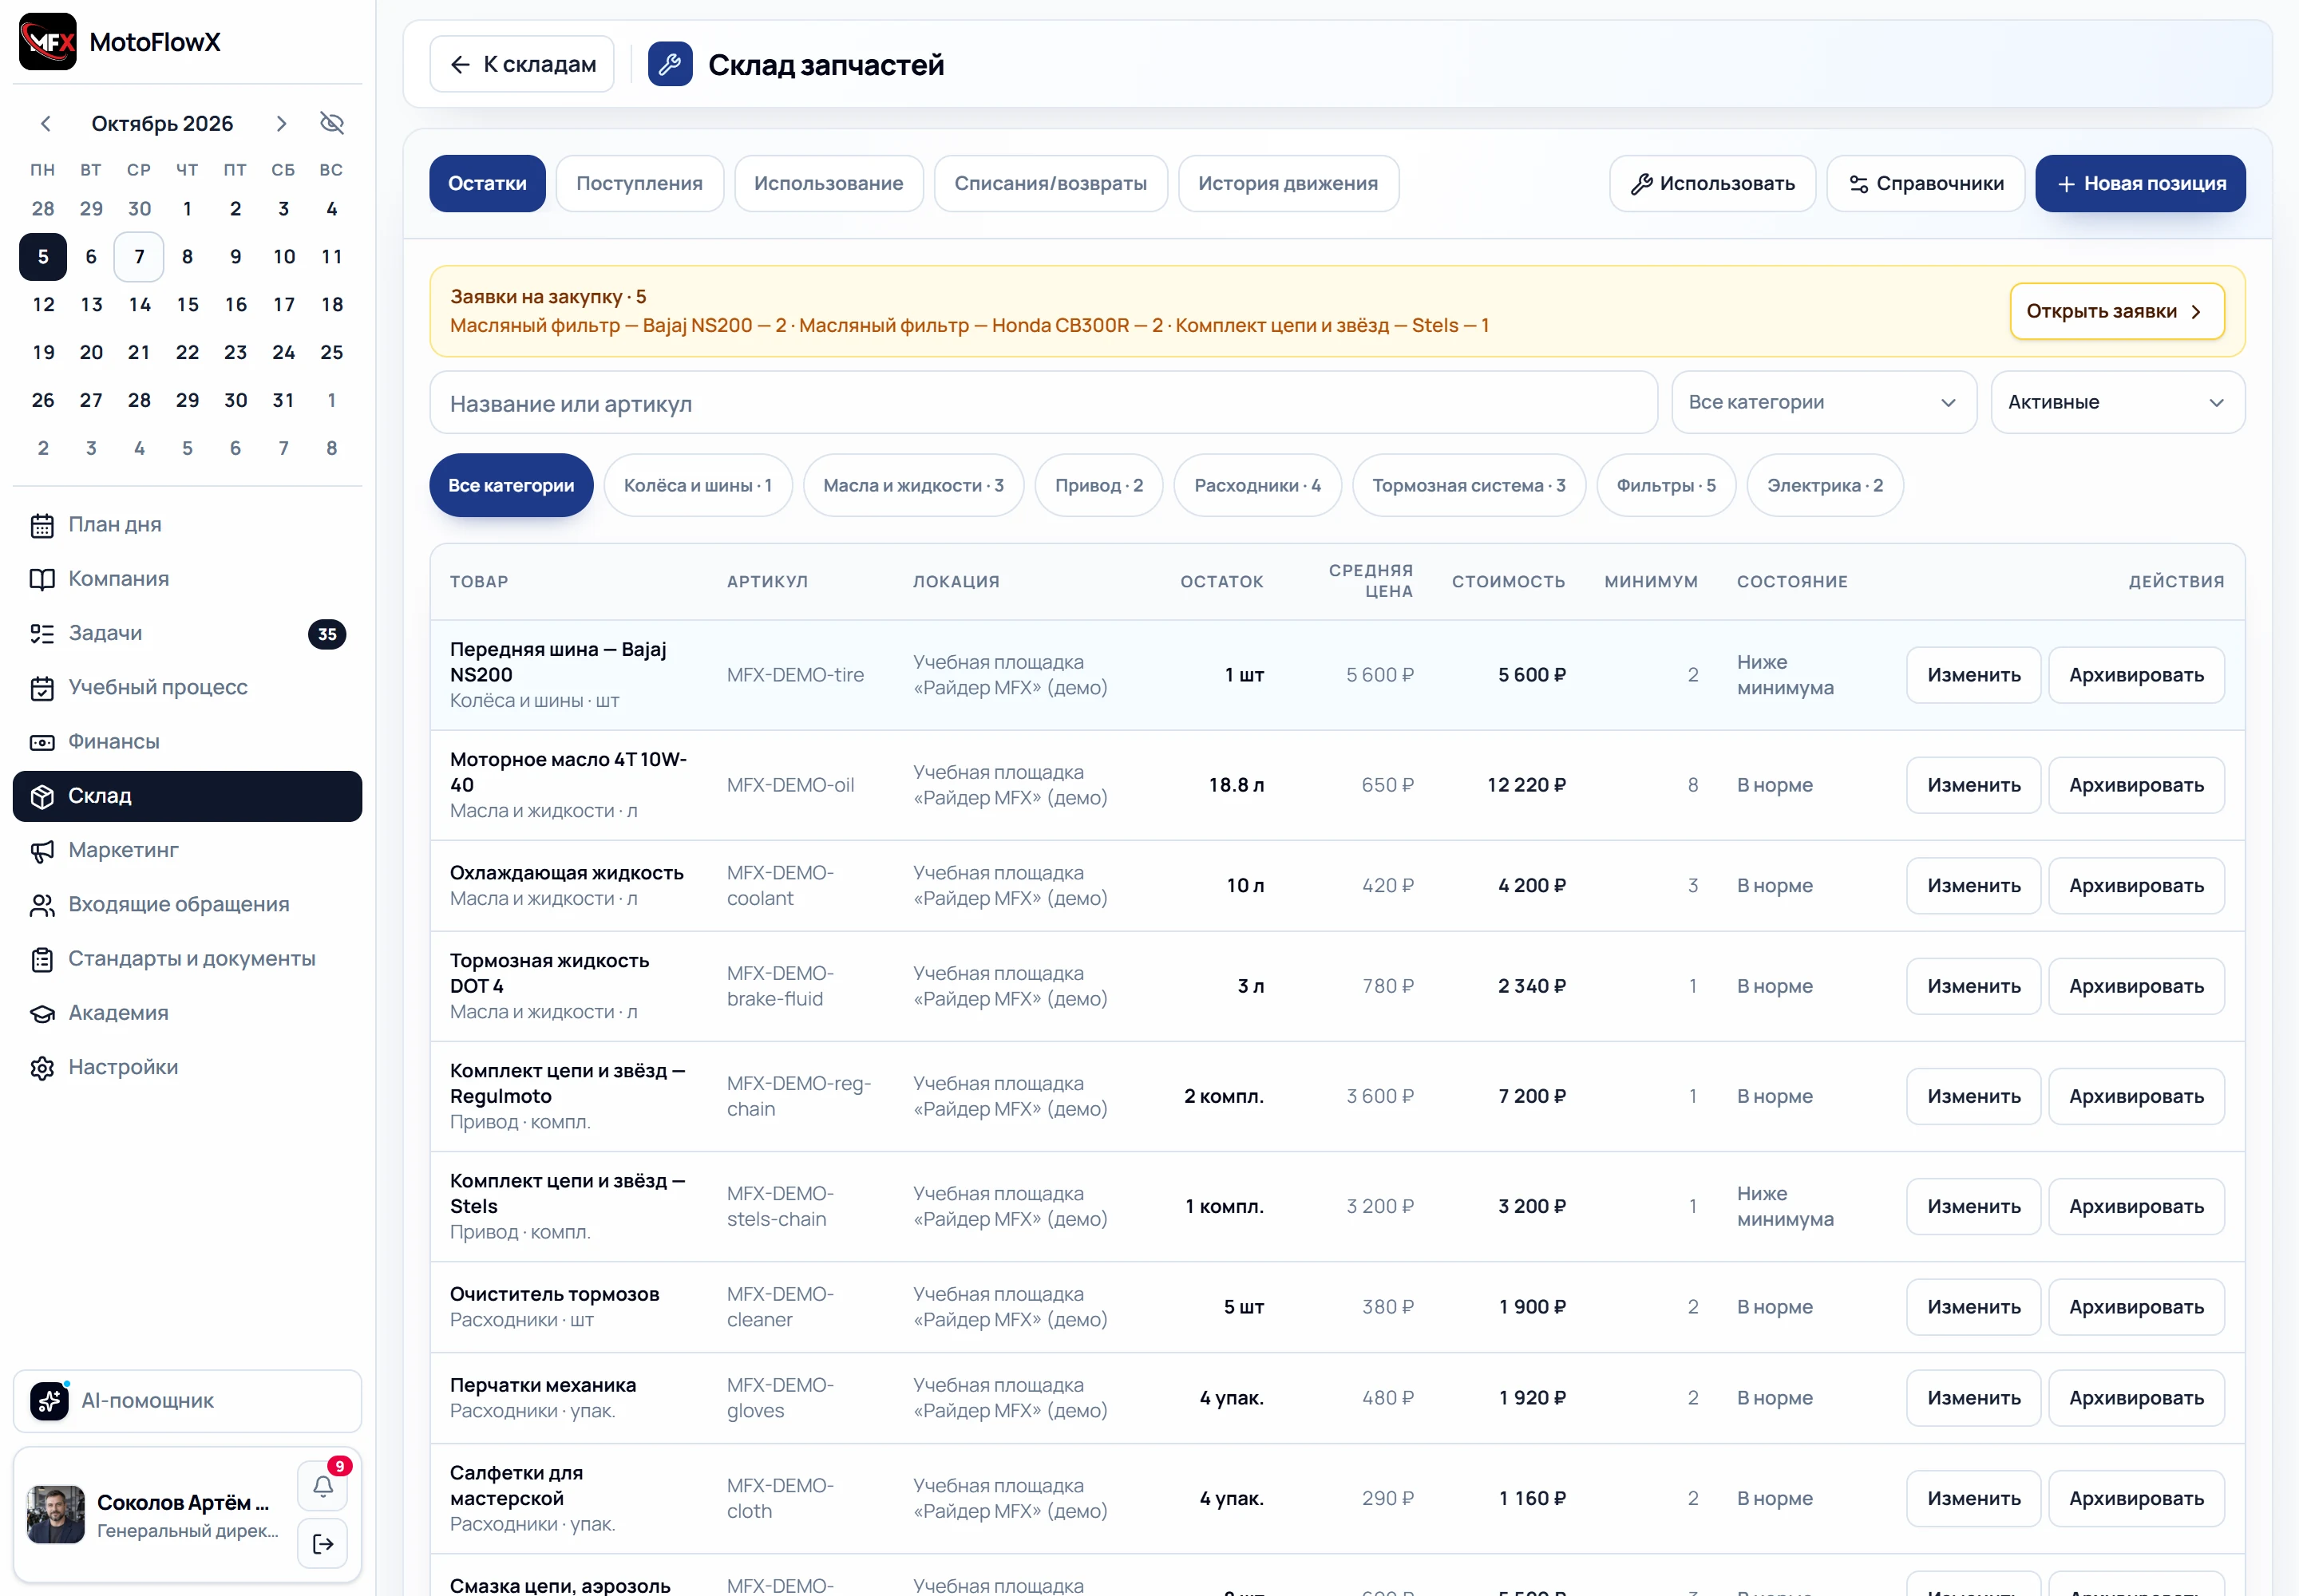The height and width of the screenshot is (1596, 2299).
Task: Open the AI-помощник assistant
Action: 187,1401
